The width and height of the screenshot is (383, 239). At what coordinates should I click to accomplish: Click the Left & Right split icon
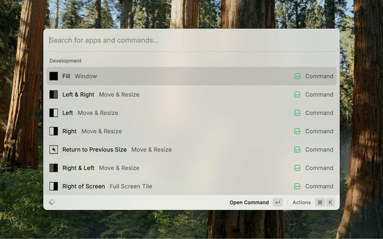point(54,94)
